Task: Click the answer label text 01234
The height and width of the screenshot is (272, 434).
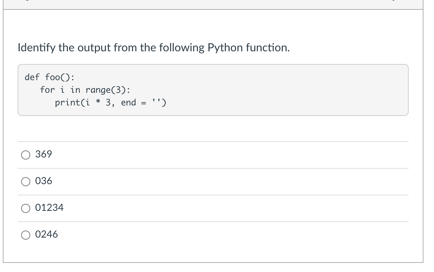Action: point(50,208)
